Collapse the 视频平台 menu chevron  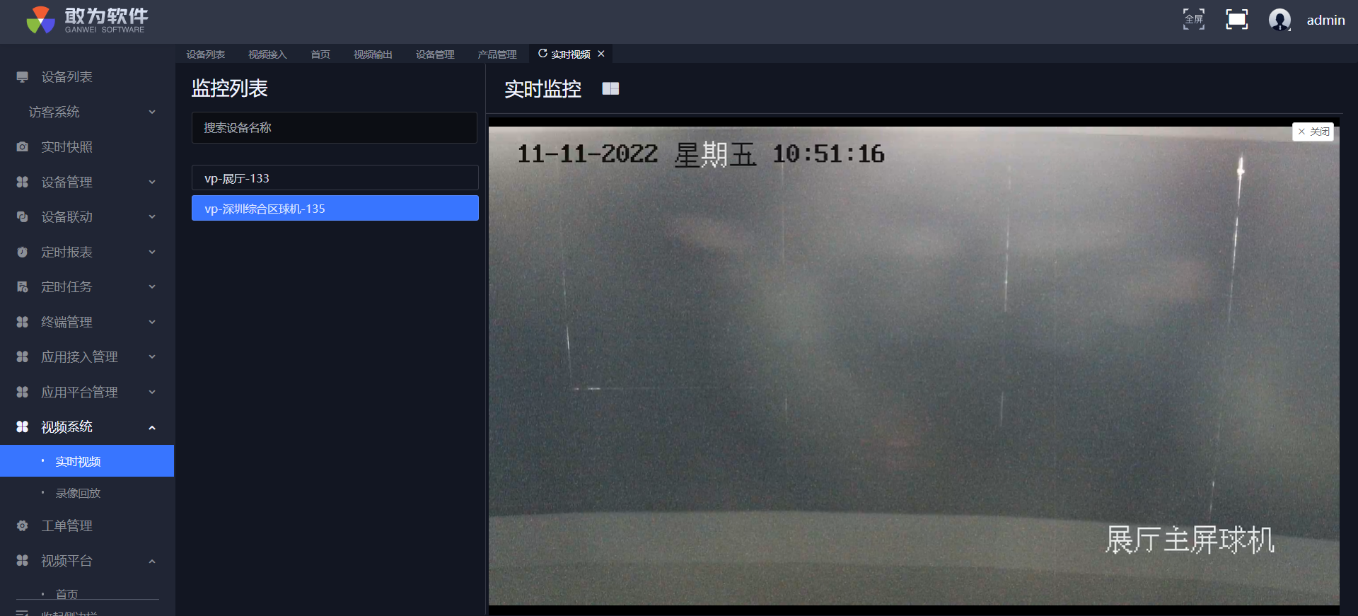[152, 561]
